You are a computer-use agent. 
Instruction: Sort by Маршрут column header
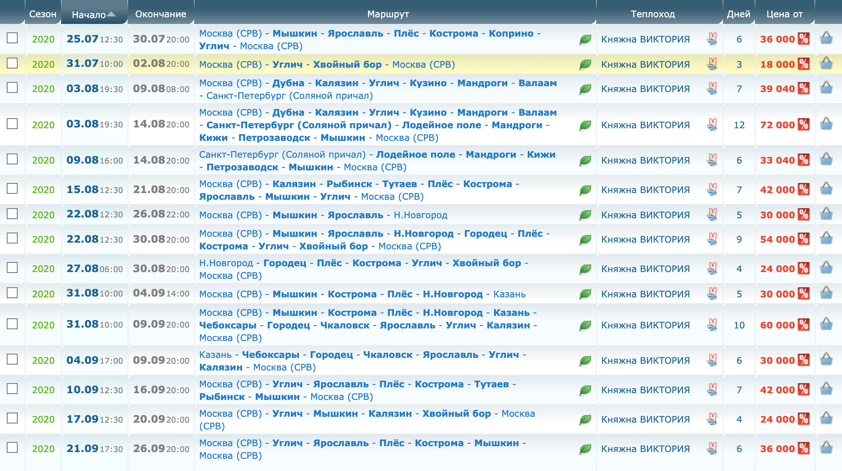[x=388, y=14]
